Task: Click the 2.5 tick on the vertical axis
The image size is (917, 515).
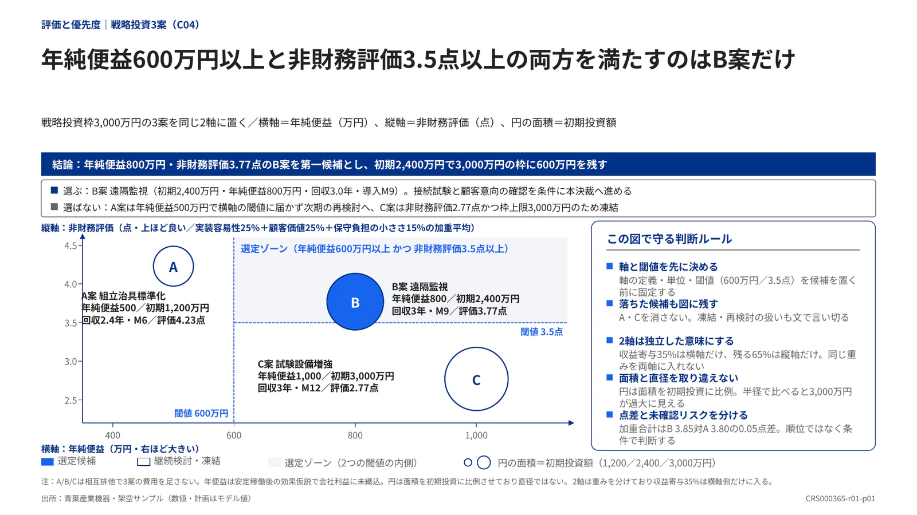Action: point(70,401)
